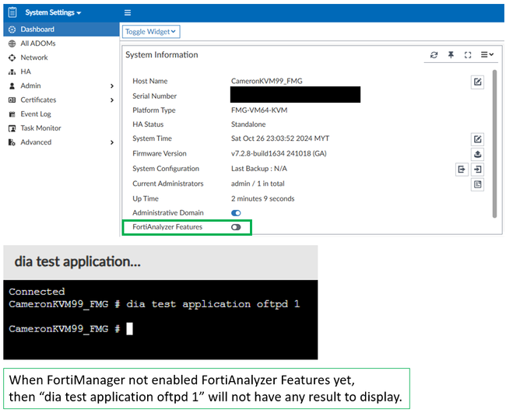
Task: Edit the Host Name entry
Action: coord(478,82)
